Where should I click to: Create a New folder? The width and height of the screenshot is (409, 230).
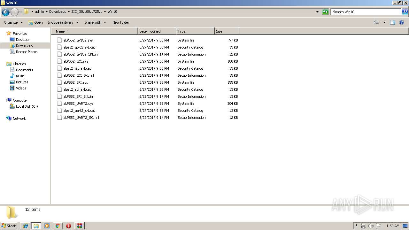pyautogui.click(x=121, y=22)
